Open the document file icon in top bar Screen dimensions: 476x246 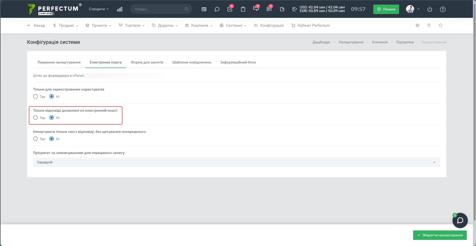282,9
